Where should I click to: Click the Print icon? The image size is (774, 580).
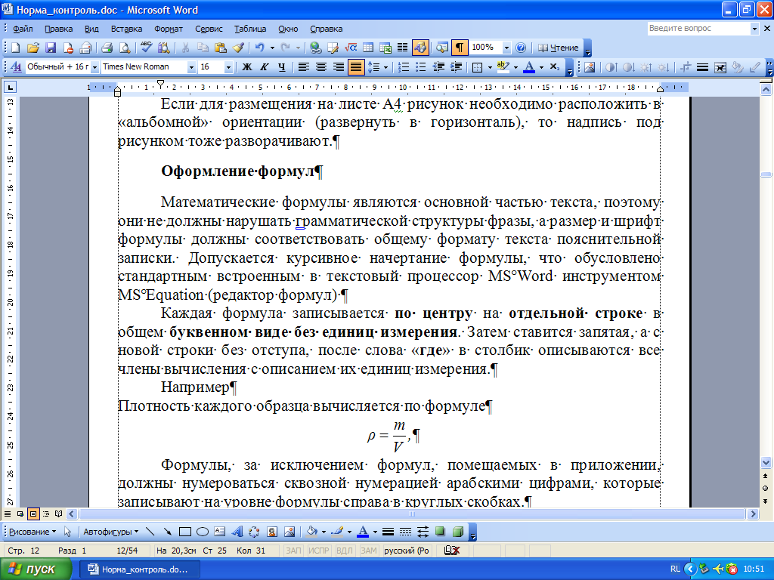point(107,48)
